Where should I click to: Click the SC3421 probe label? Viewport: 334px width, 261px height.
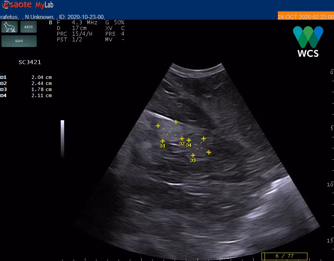30,62
